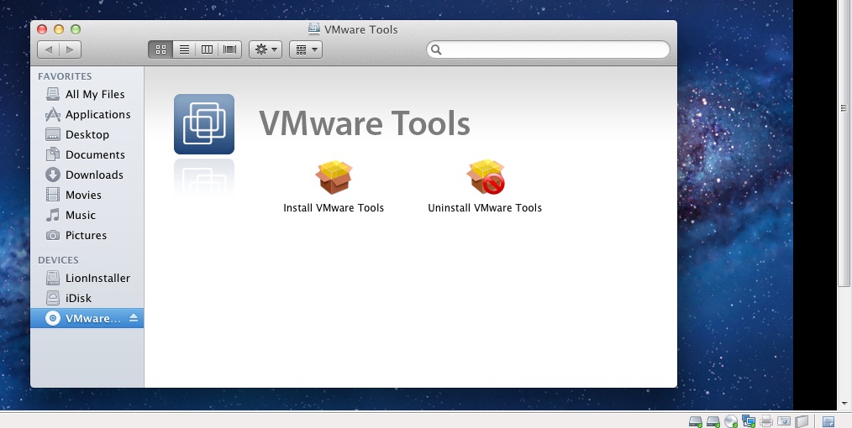Click the second hard disk status icon
852x428 pixels.
713,421
